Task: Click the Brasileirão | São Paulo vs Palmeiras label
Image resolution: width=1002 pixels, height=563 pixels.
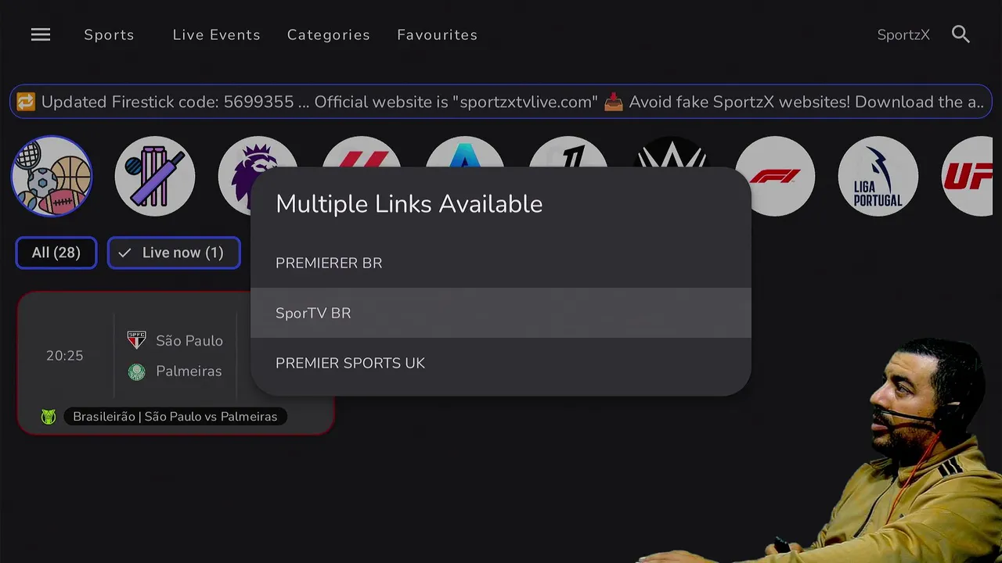Action: [175, 417]
